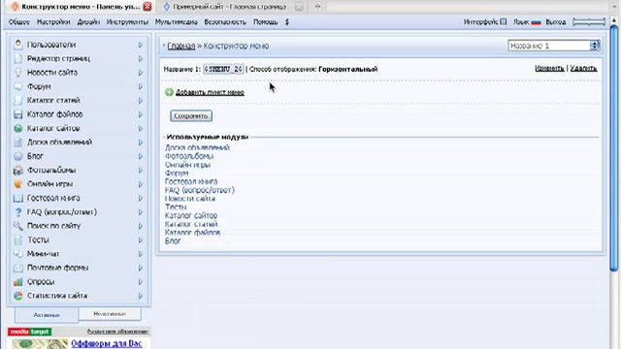This screenshot has height=349, width=621.
Task: Click the Каталог файлов floppy disk icon
Action: pyautogui.click(x=17, y=114)
